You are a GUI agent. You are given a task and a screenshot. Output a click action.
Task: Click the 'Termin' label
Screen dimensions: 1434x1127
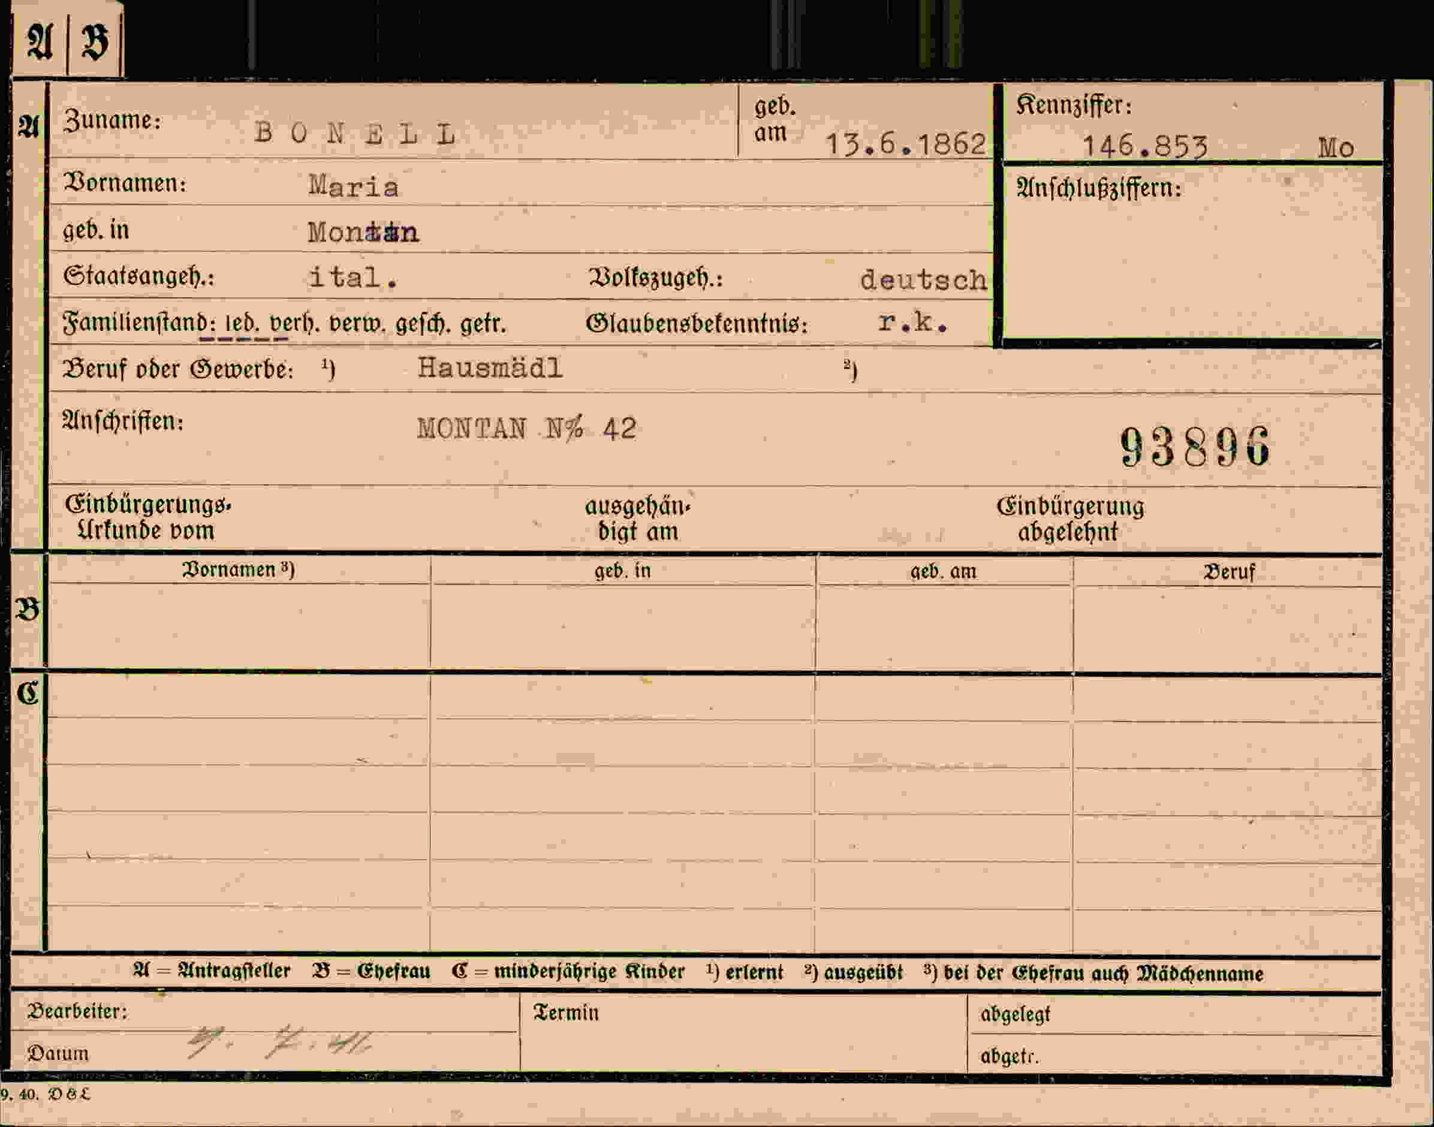coord(566,1013)
